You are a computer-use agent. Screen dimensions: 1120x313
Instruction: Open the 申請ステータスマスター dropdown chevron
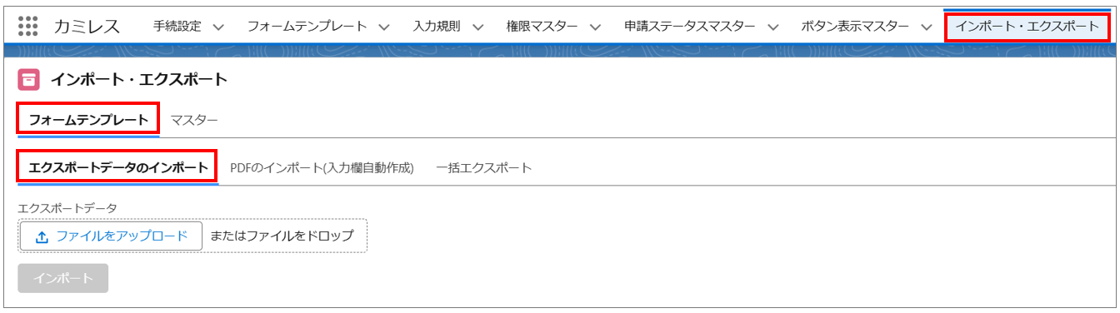tap(773, 27)
